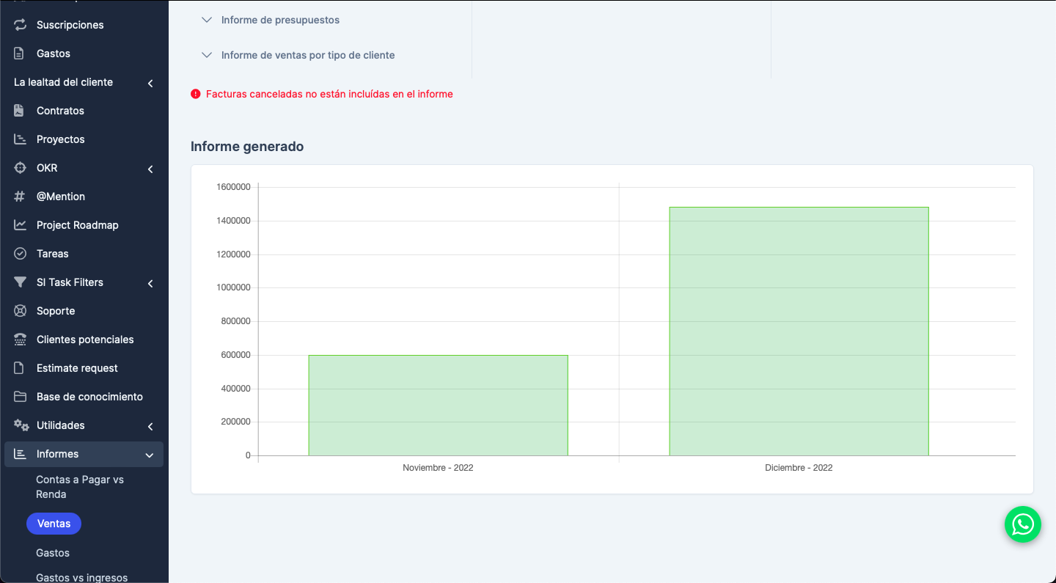The width and height of the screenshot is (1056, 583).
Task: Select Ventas report in sidebar
Action: [54, 524]
